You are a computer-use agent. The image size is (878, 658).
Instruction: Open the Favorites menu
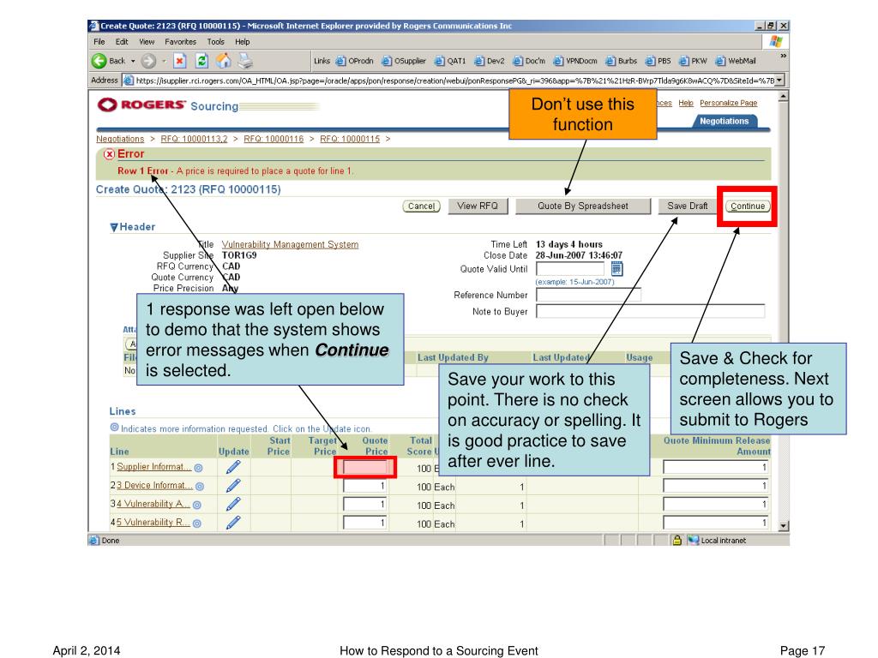pyautogui.click(x=180, y=42)
